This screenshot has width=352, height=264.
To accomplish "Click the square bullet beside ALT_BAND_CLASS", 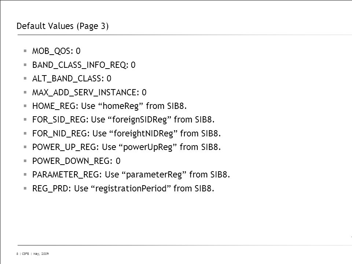I will [25, 78].
